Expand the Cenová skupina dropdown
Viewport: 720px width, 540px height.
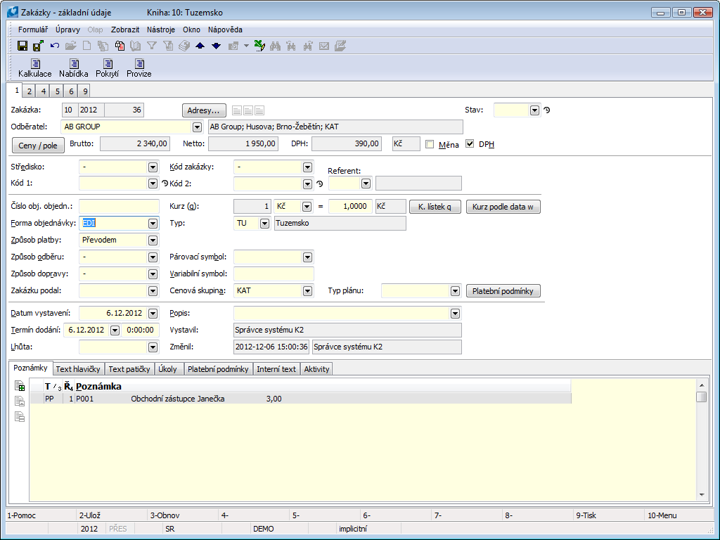point(307,291)
